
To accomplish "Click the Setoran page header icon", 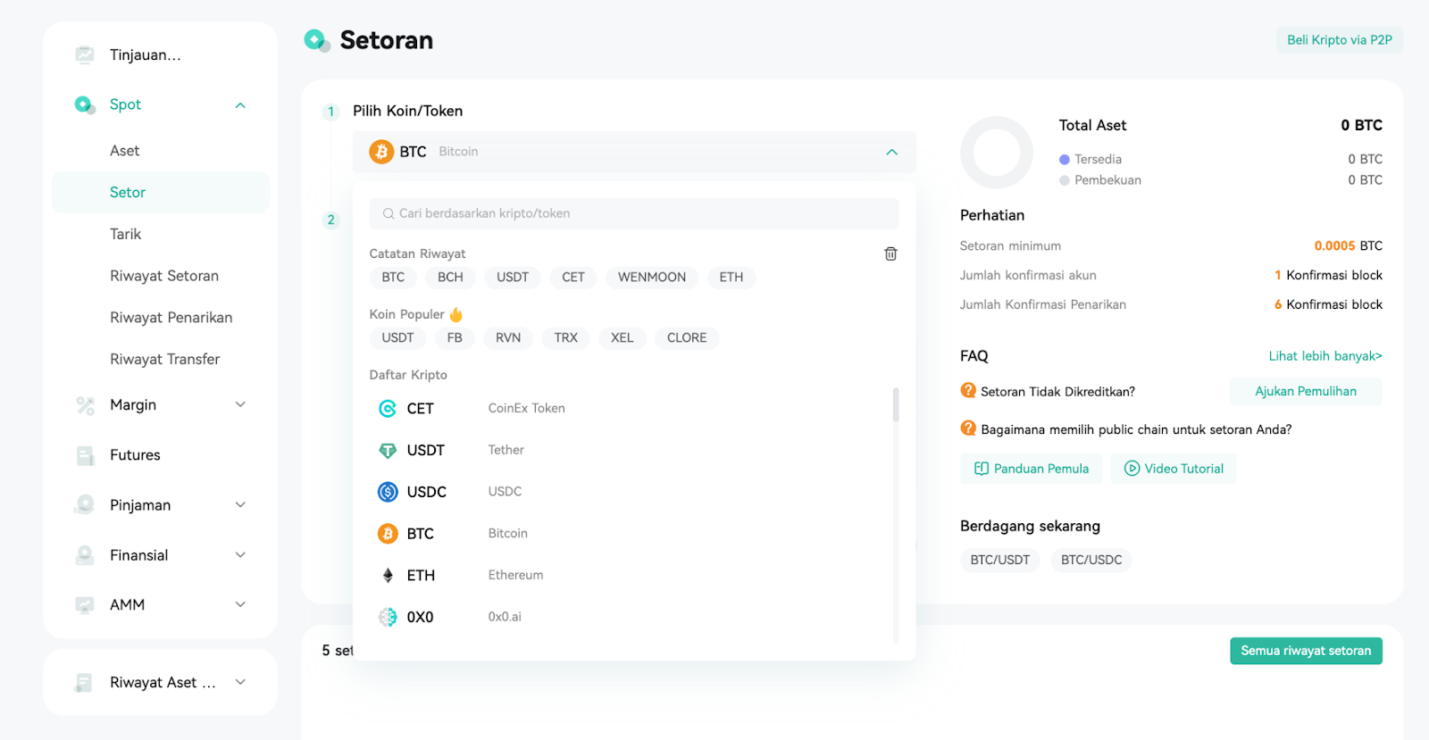I will [x=317, y=40].
